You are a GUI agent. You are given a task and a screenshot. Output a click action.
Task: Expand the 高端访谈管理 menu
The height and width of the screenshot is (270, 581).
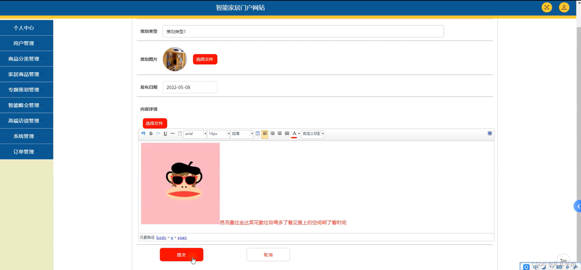tap(26, 121)
